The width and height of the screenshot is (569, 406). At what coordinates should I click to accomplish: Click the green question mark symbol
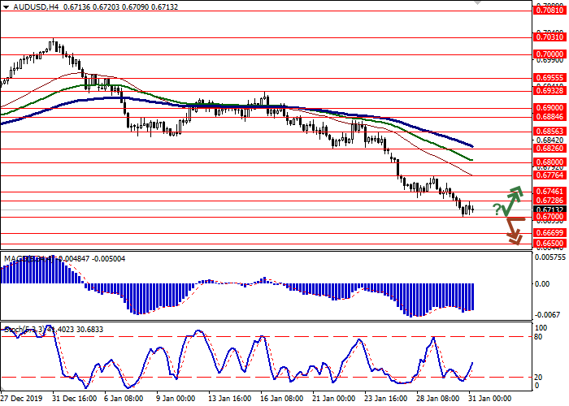[496, 209]
